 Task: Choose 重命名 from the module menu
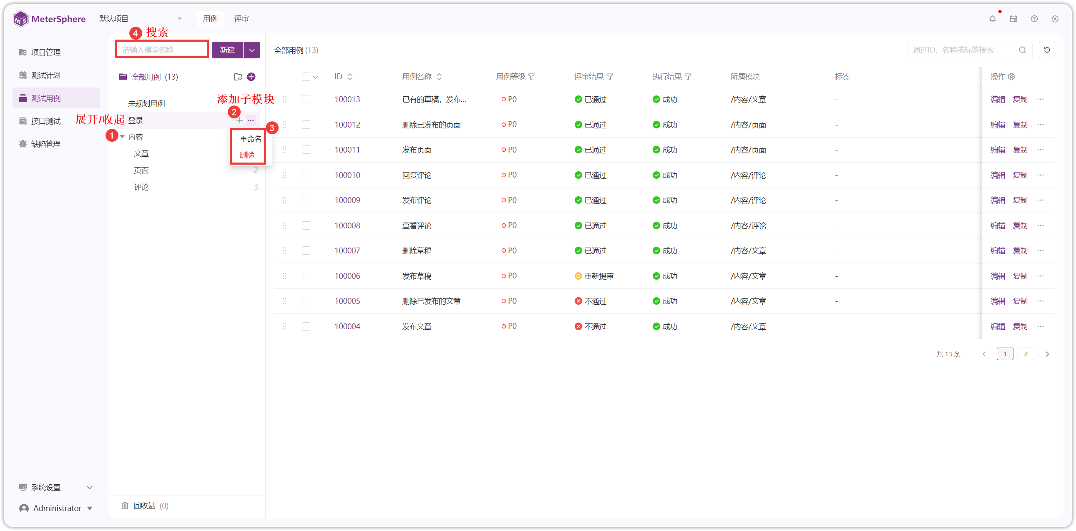tap(250, 139)
